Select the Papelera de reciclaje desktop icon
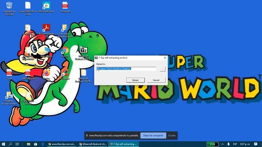The height and width of the screenshot is (147, 262). click(9, 9)
